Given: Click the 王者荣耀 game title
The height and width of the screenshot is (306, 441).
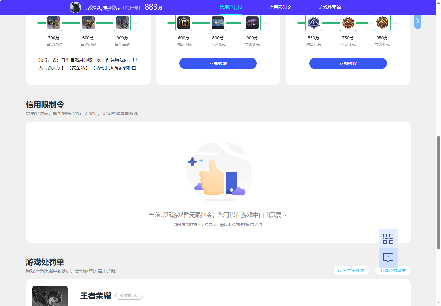Looking at the screenshot, I should (96, 296).
